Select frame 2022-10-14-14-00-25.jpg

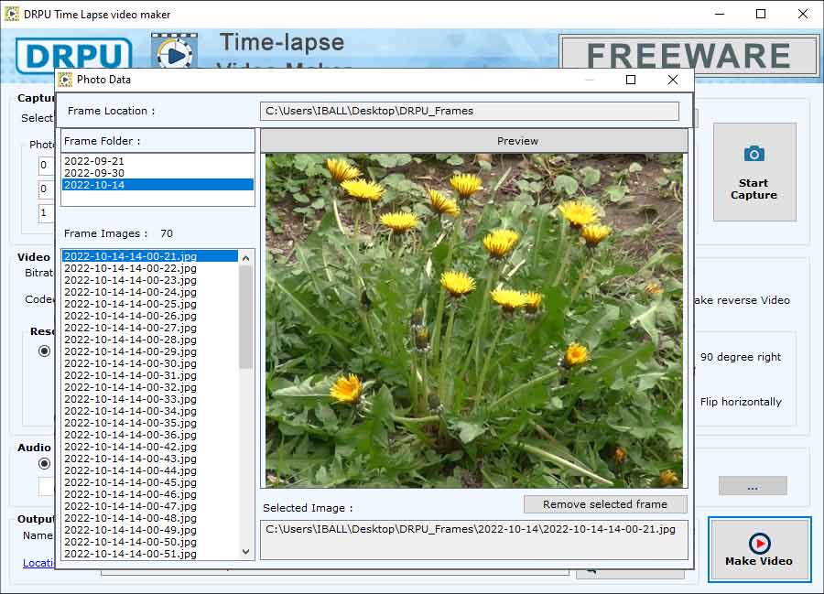(x=150, y=304)
